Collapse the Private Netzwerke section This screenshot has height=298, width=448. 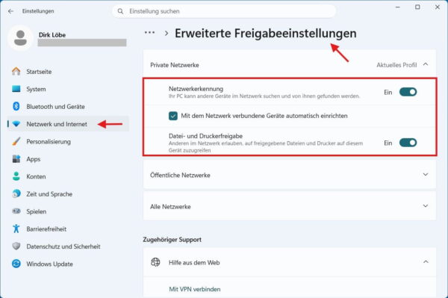(x=426, y=64)
